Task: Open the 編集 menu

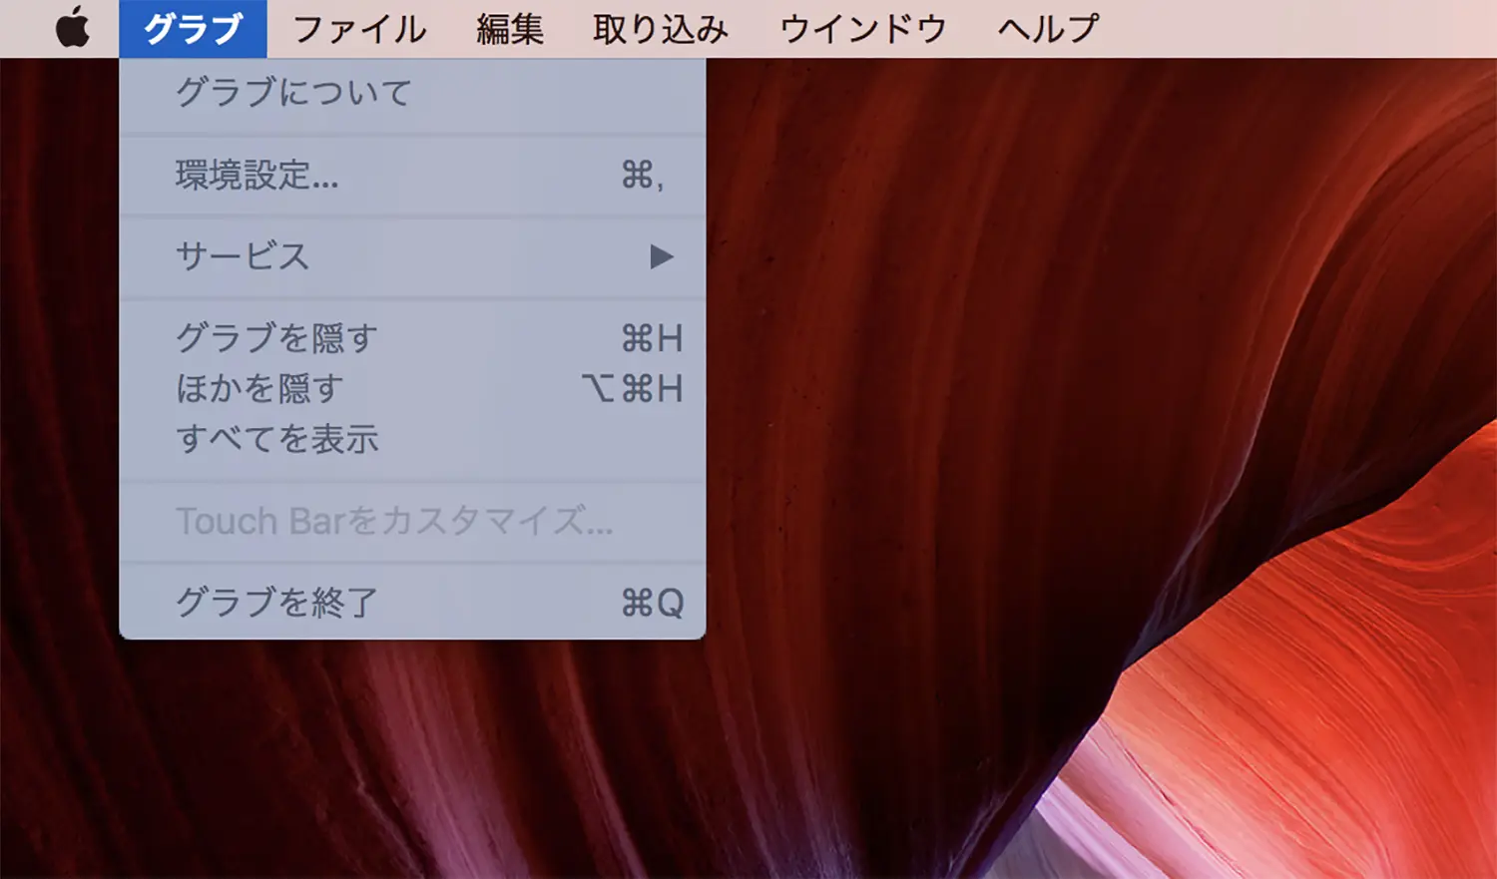Action: pos(509,28)
